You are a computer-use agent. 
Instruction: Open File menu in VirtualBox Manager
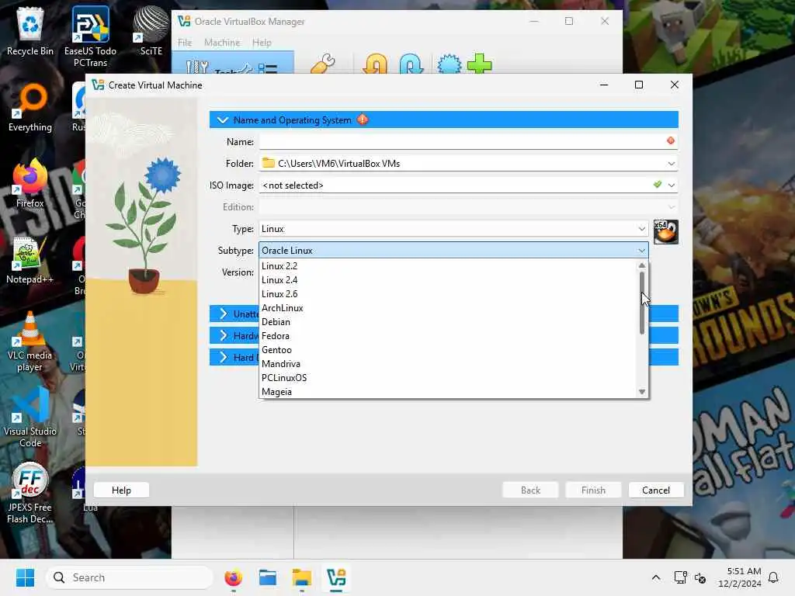tap(185, 43)
